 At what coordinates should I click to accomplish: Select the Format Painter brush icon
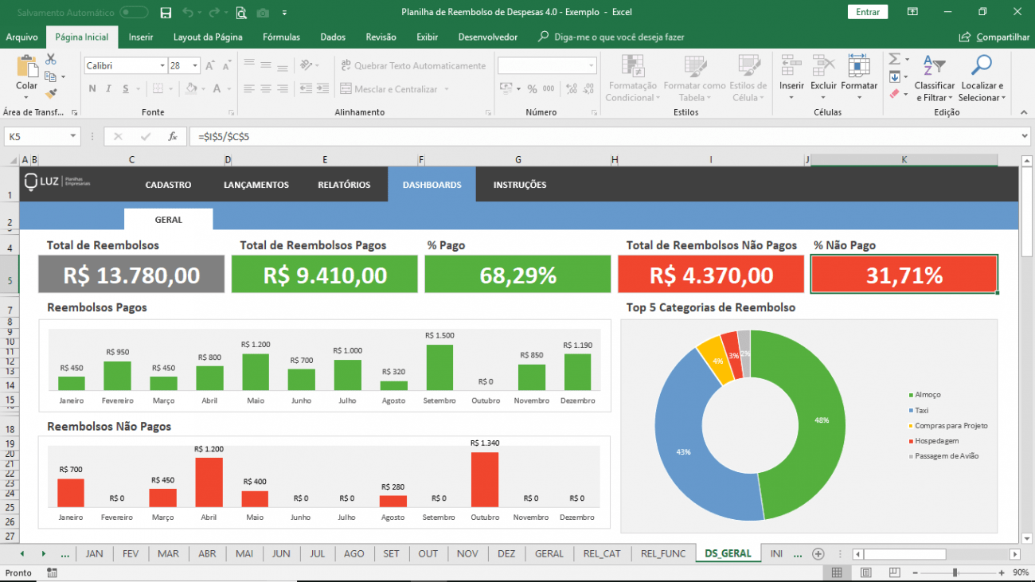(x=51, y=93)
